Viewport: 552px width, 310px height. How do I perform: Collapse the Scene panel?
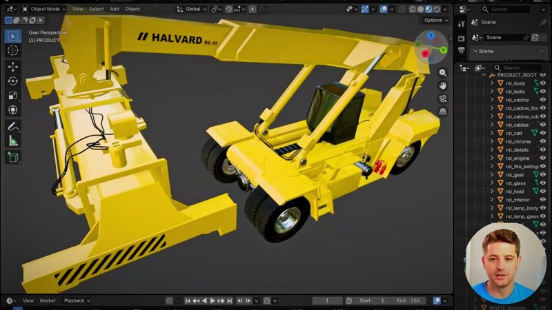coord(475,51)
